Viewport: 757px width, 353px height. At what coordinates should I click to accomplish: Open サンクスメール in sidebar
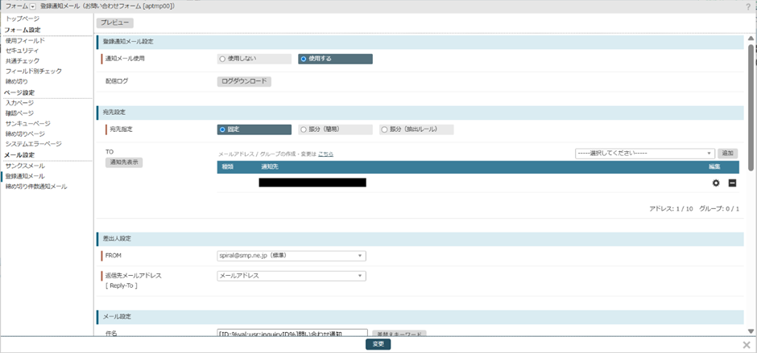(x=25, y=166)
